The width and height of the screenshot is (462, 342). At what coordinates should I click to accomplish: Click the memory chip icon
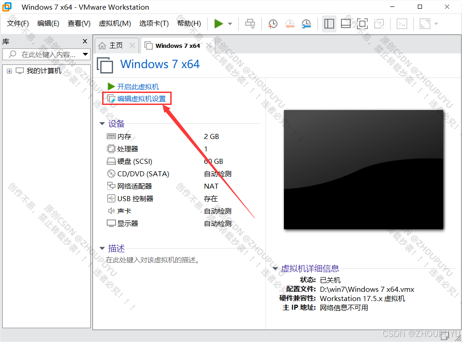coord(111,136)
